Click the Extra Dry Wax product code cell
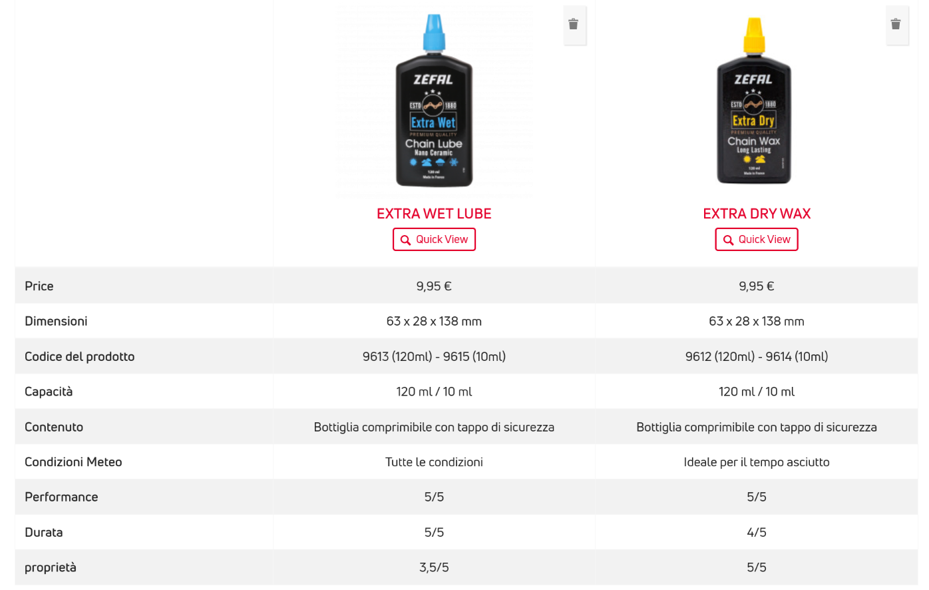 [757, 357]
